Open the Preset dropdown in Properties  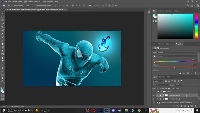pos(177,52)
